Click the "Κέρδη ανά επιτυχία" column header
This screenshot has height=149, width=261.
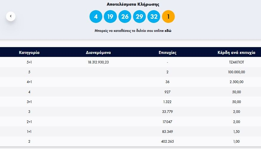point(237,52)
